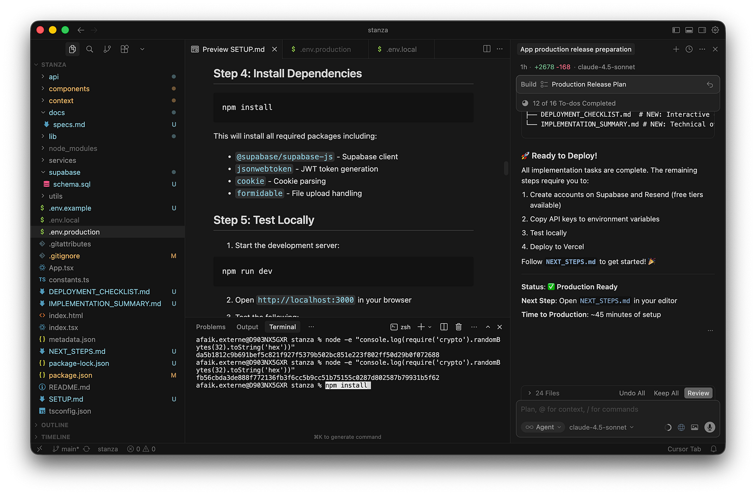
Task: Click the Explorer files icon
Action: coord(72,49)
